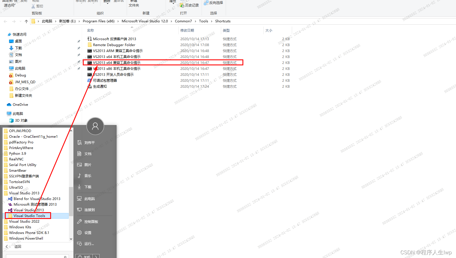
Task: Select Remote Debugger Folder icon
Action: 90,45
